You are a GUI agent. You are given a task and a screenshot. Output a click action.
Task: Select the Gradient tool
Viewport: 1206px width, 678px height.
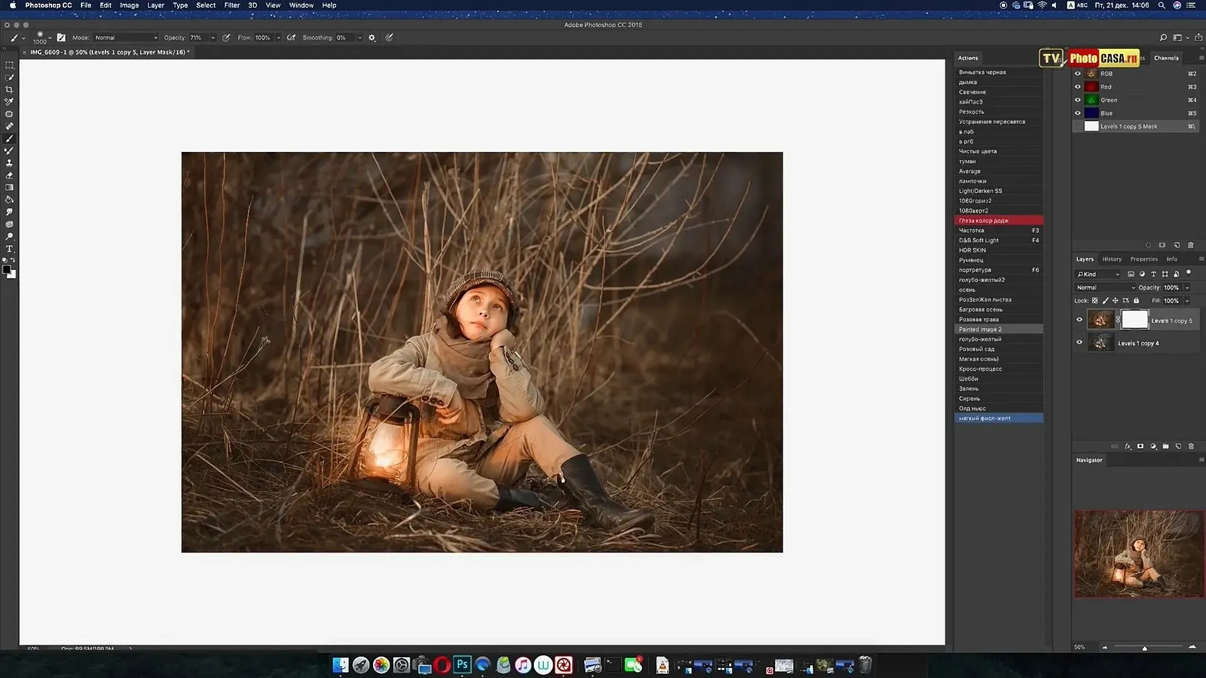point(9,188)
